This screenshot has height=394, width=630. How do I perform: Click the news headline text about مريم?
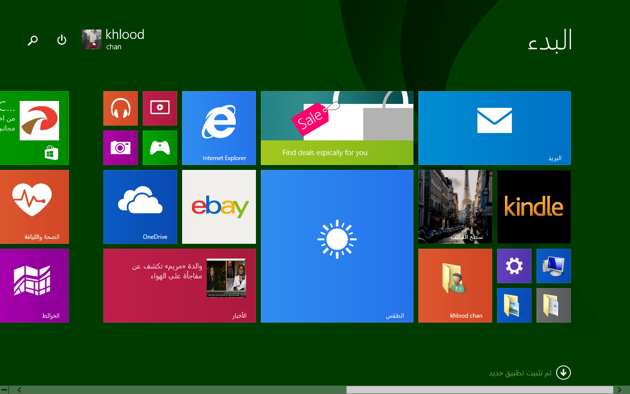[x=167, y=271]
